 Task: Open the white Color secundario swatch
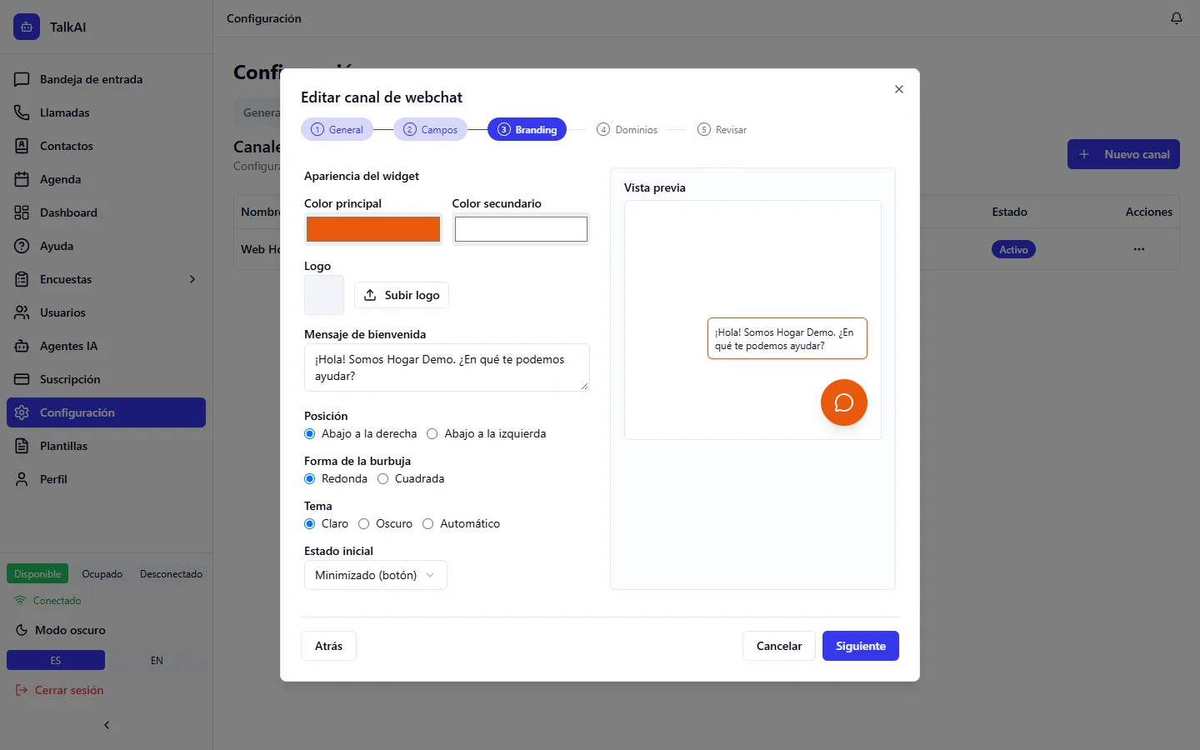pyautogui.click(x=522, y=229)
